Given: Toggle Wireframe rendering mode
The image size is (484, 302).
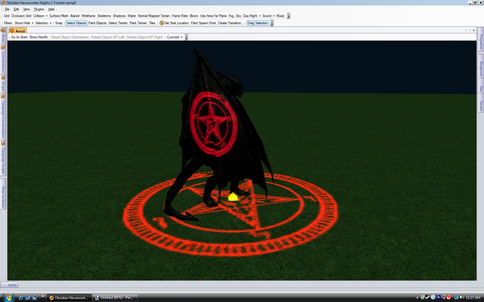Looking at the screenshot, I should [88, 16].
